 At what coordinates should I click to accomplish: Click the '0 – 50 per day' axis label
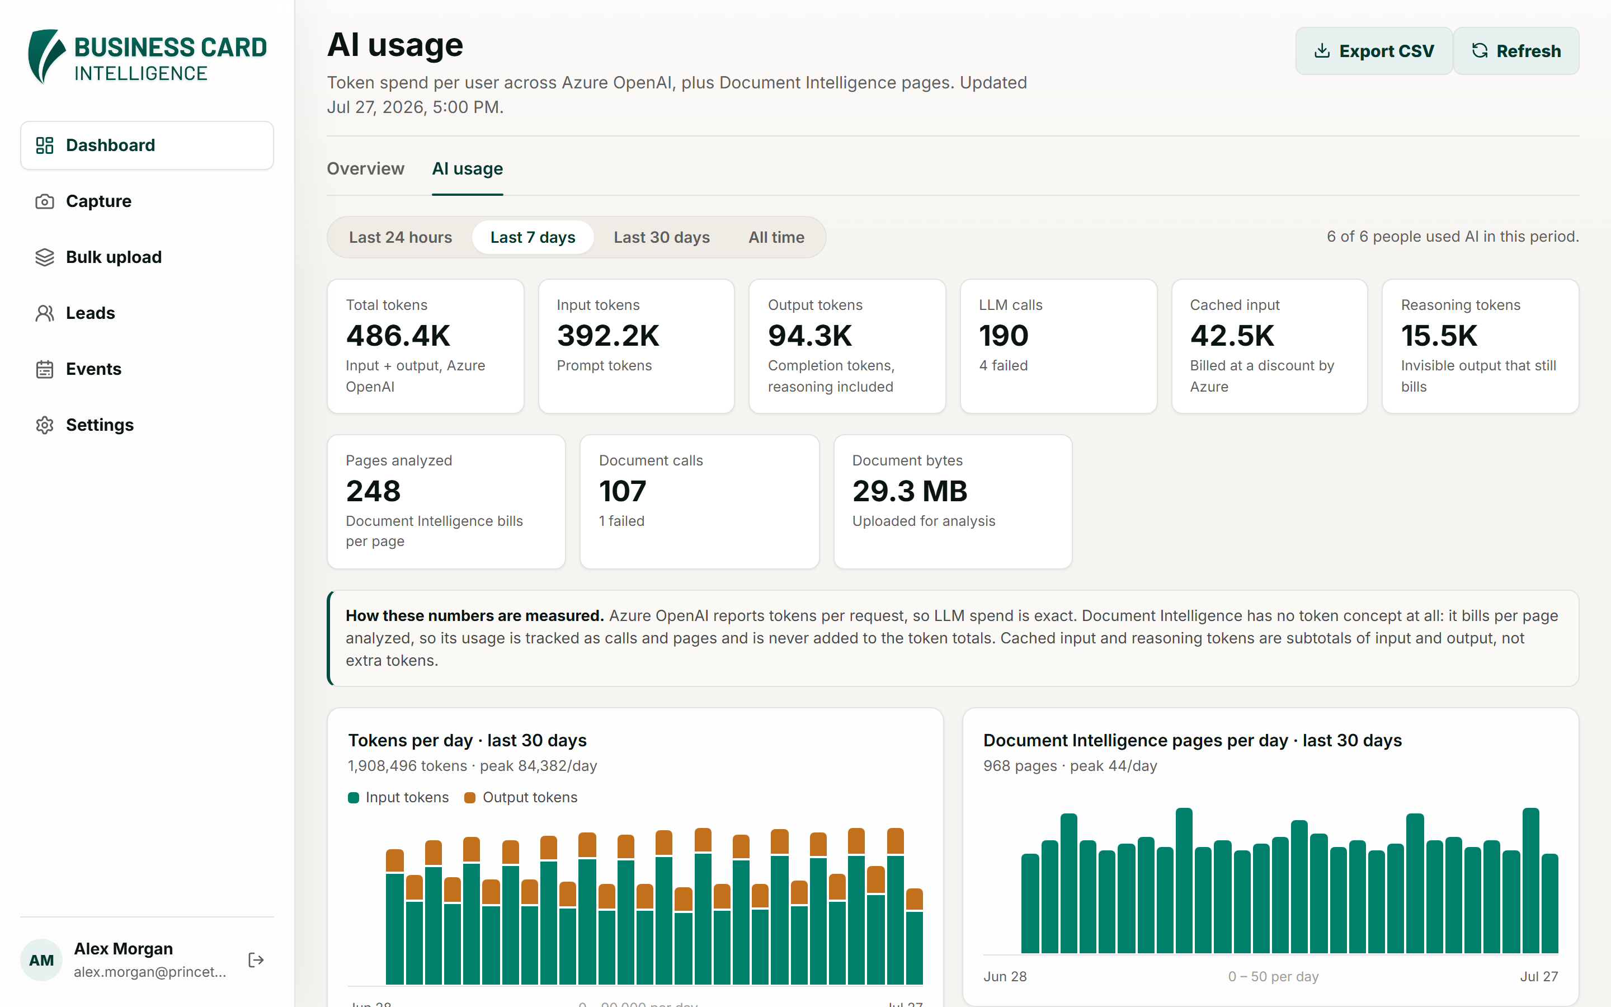(1274, 976)
